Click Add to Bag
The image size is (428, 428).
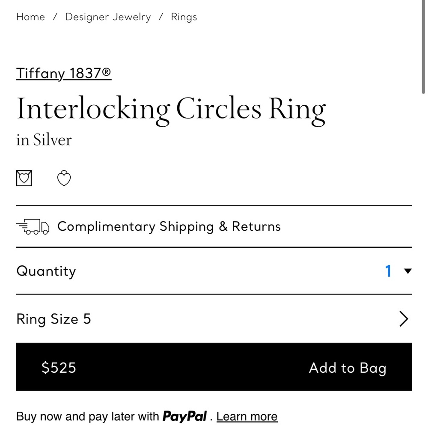point(348,367)
